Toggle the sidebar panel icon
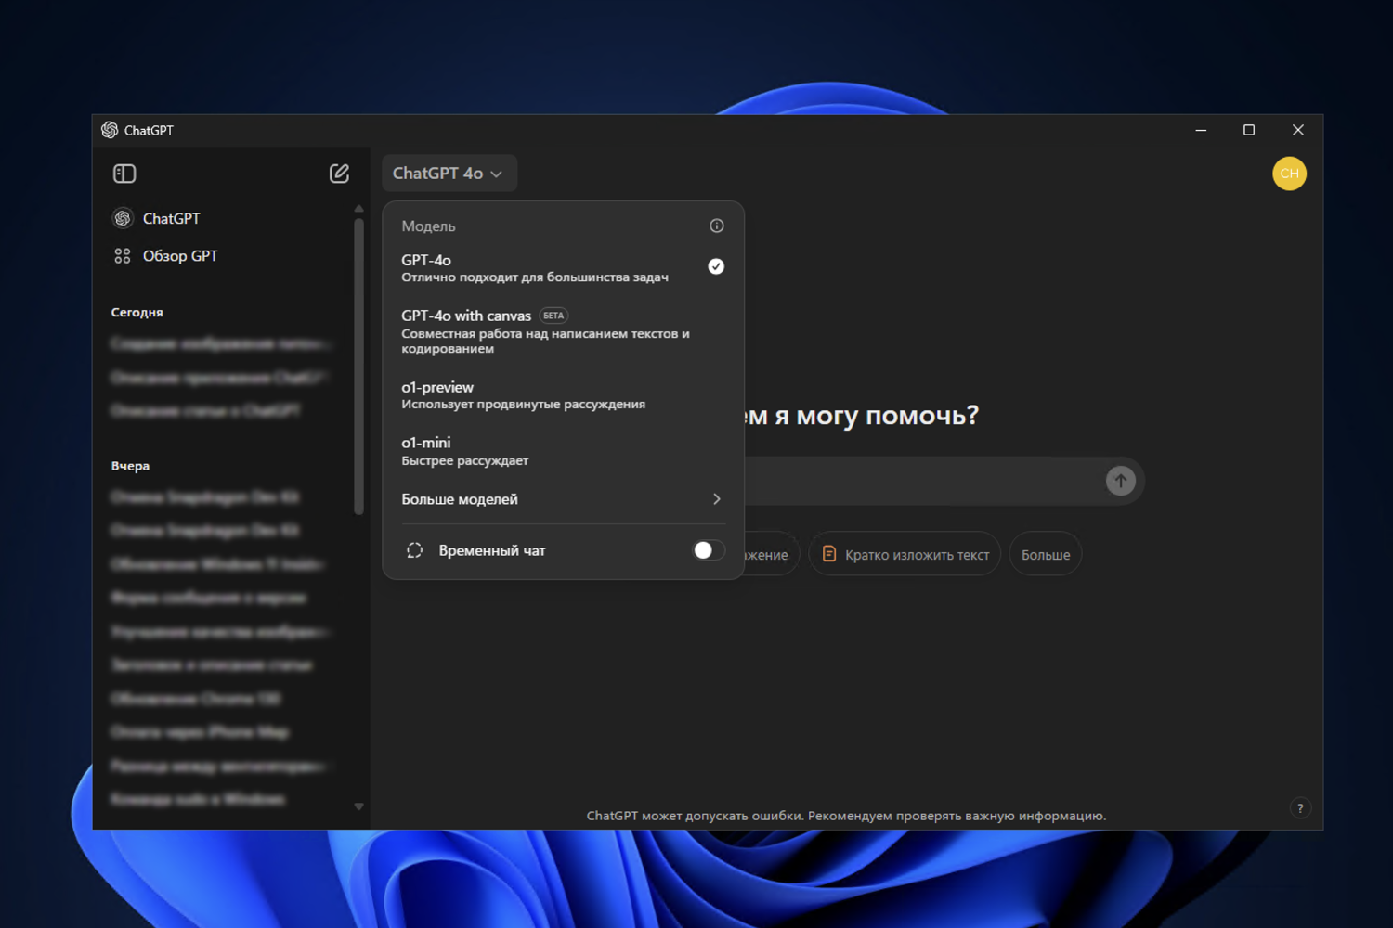Screen dimensions: 1393x928 coord(124,174)
